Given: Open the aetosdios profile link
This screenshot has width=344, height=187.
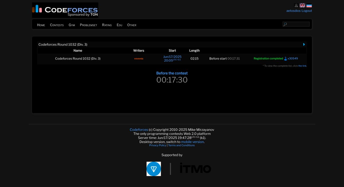Looking at the screenshot, I should pos(294,11).
